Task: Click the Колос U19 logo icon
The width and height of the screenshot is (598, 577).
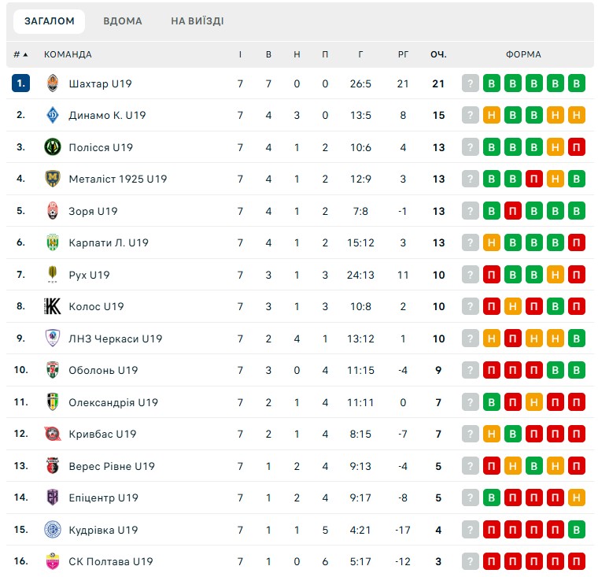Action: (x=53, y=306)
